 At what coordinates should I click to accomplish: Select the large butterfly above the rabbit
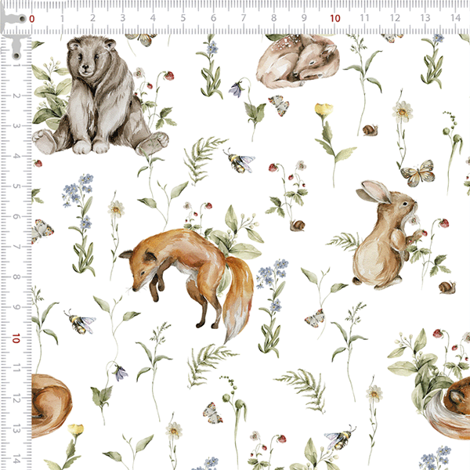point(417,172)
